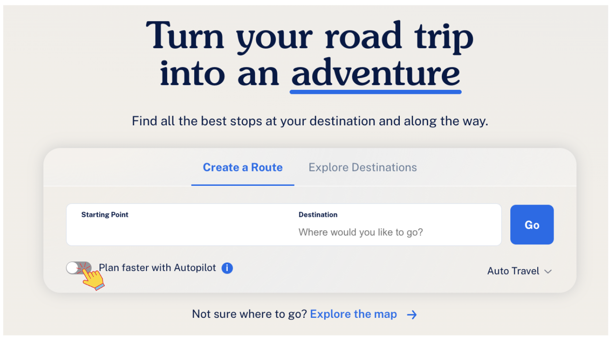Click the 'Not sure where to go?' text
Viewport: 612px width, 340px height.
click(x=249, y=314)
